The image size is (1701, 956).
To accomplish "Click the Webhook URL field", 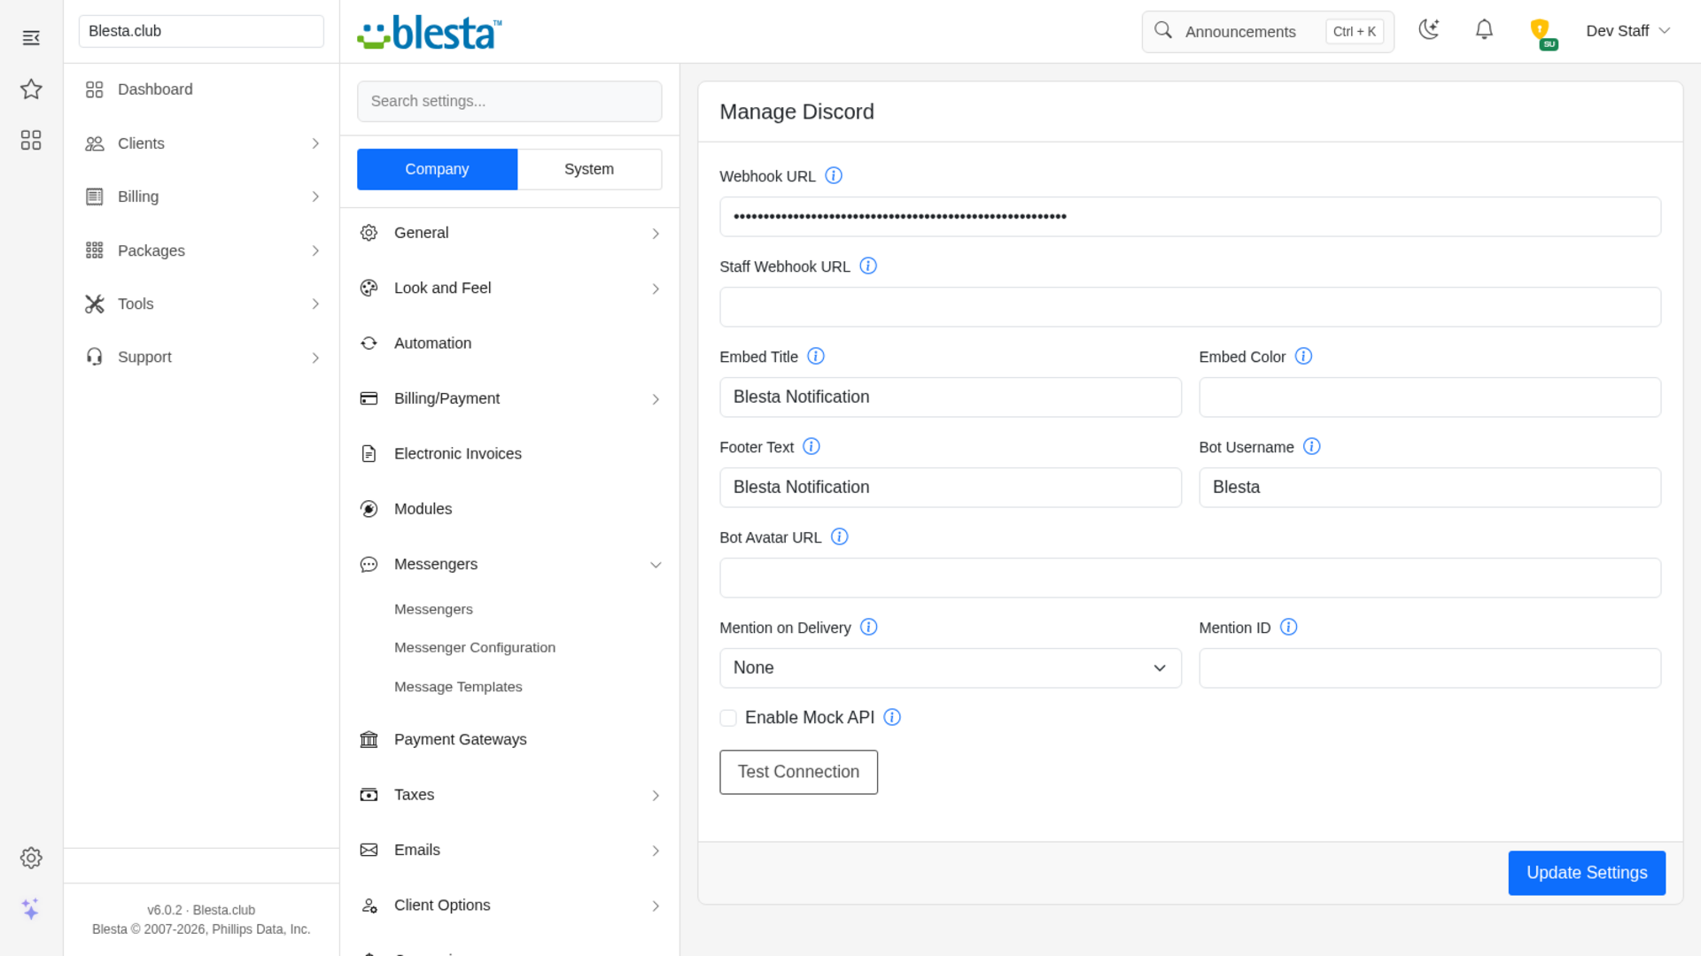I will pyautogui.click(x=1190, y=217).
